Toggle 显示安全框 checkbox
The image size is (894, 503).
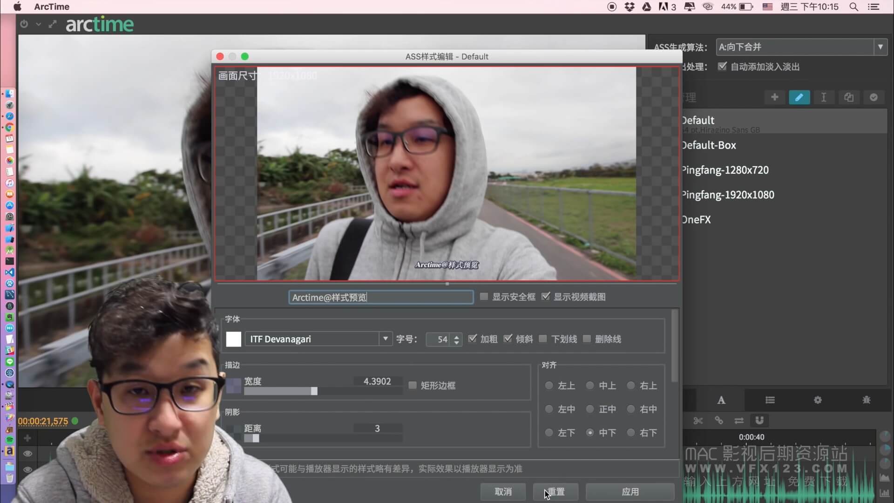pyautogui.click(x=484, y=297)
